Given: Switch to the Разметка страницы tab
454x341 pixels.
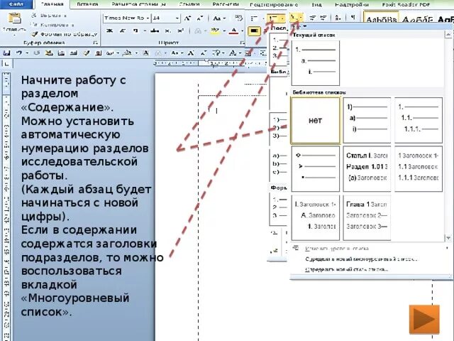Looking at the screenshot, I should point(138,4).
